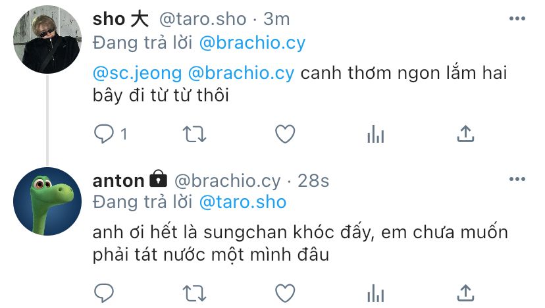Viewport: 545px width, 308px height.
Task: Reply to anton's tweet via comment icon
Action: [x=104, y=293]
